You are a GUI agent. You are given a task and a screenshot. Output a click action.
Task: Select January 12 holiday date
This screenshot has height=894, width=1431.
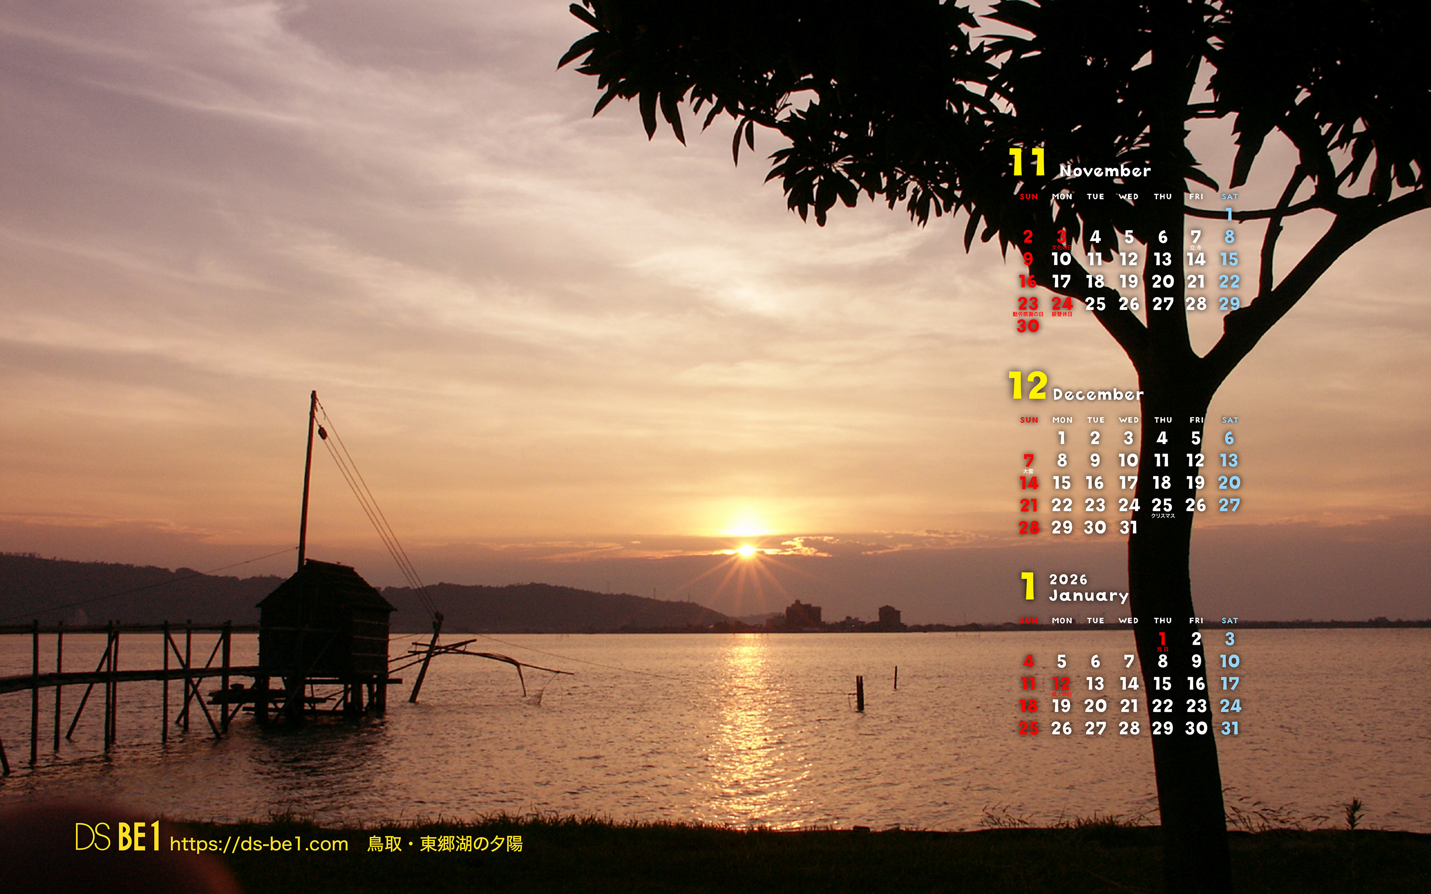coord(1061,684)
